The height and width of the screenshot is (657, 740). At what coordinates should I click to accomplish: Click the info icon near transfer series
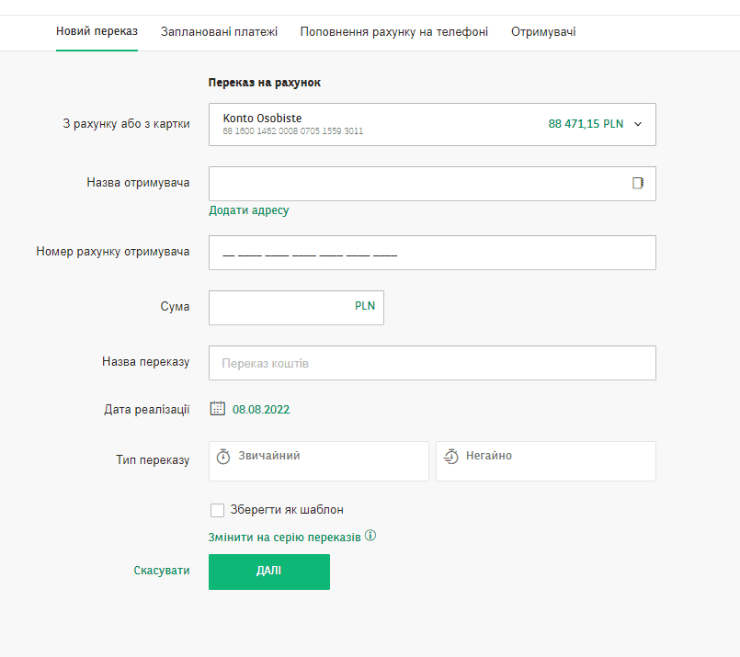click(371, 536)
